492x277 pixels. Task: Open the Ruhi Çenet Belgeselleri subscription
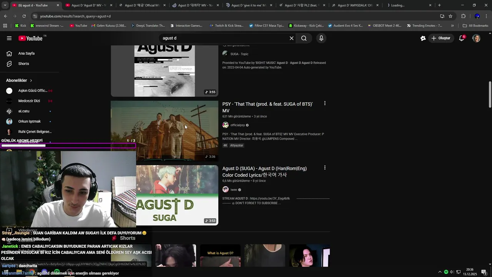[29, 132]
